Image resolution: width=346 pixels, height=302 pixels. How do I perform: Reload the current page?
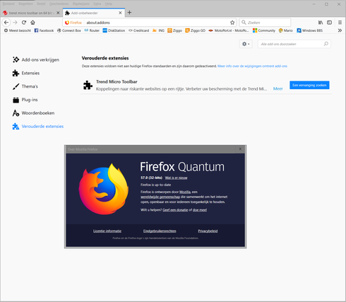[x=24, y=23]
